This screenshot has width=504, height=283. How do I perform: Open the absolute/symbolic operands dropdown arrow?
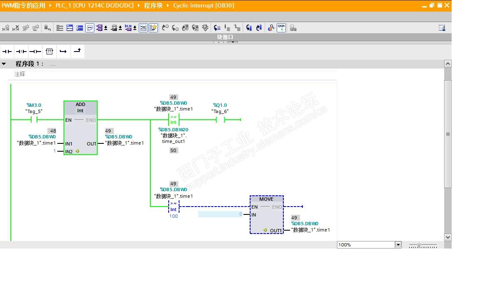pyautogui.click(x=106, y=28)
